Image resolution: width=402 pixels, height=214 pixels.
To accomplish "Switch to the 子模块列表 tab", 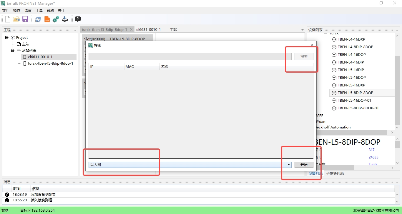I will coord(335,173).
